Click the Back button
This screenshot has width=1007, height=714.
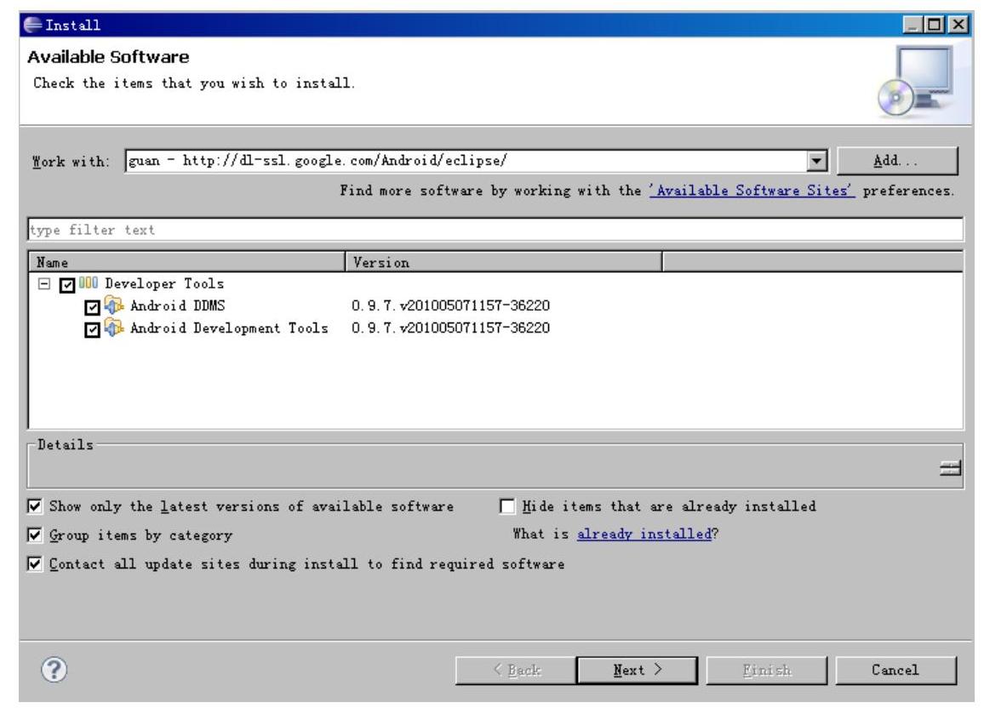(x=515, y=671)
